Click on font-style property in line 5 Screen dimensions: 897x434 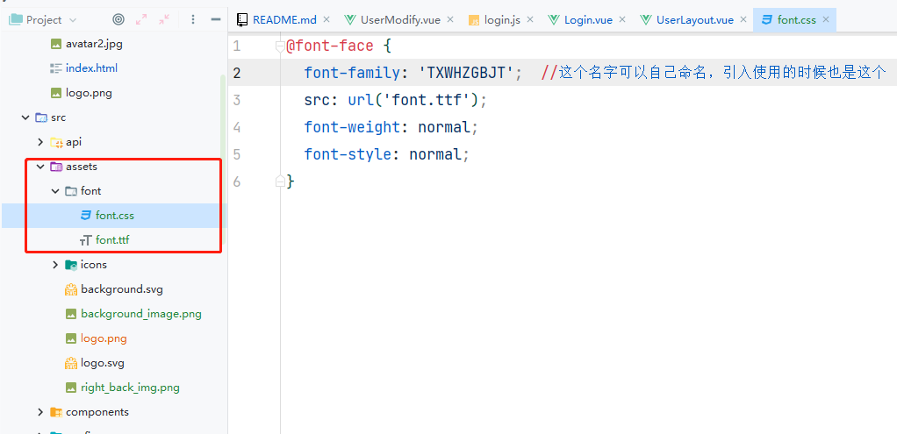click(348, 154)
